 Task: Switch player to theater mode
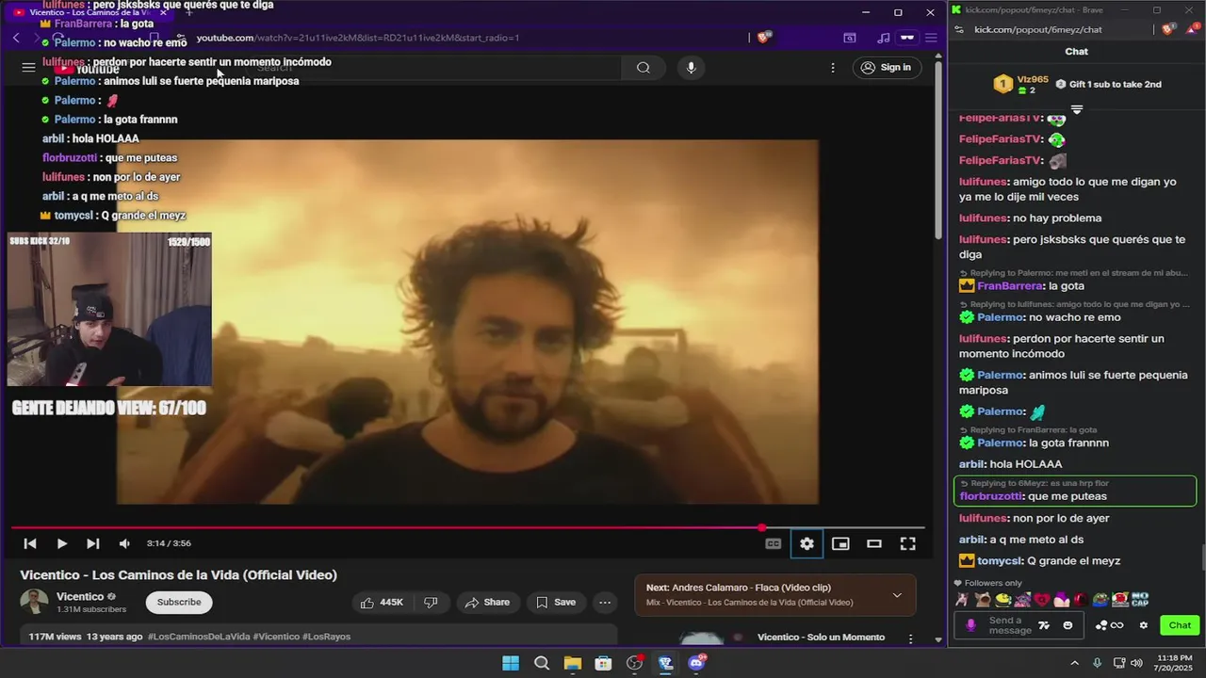click(x=874, y=543)
